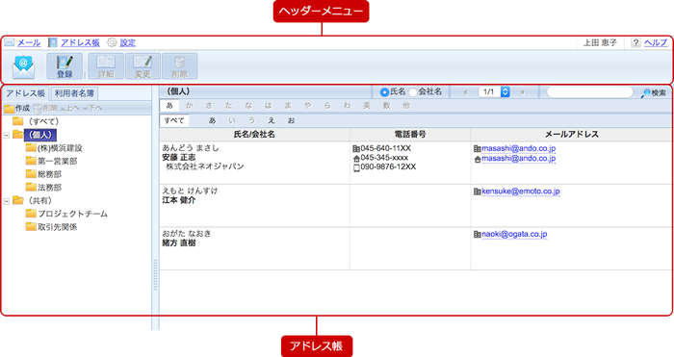Select the (共有) folder
This screenshot has width=674, height=357.
tap(39, 200)
